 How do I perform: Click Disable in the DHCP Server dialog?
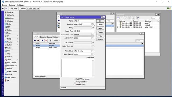pyautogui.click(x=100, y=32)
